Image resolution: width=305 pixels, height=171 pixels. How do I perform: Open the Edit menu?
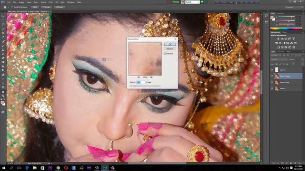point(15,2)
